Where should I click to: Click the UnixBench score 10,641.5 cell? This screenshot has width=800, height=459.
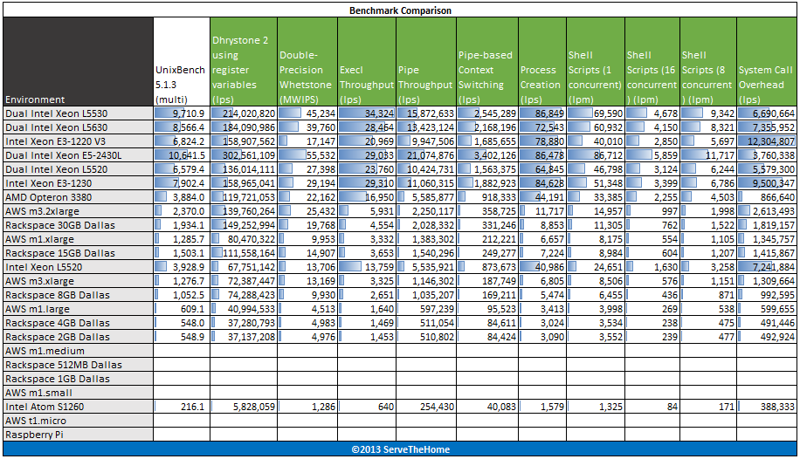[181, 155]
